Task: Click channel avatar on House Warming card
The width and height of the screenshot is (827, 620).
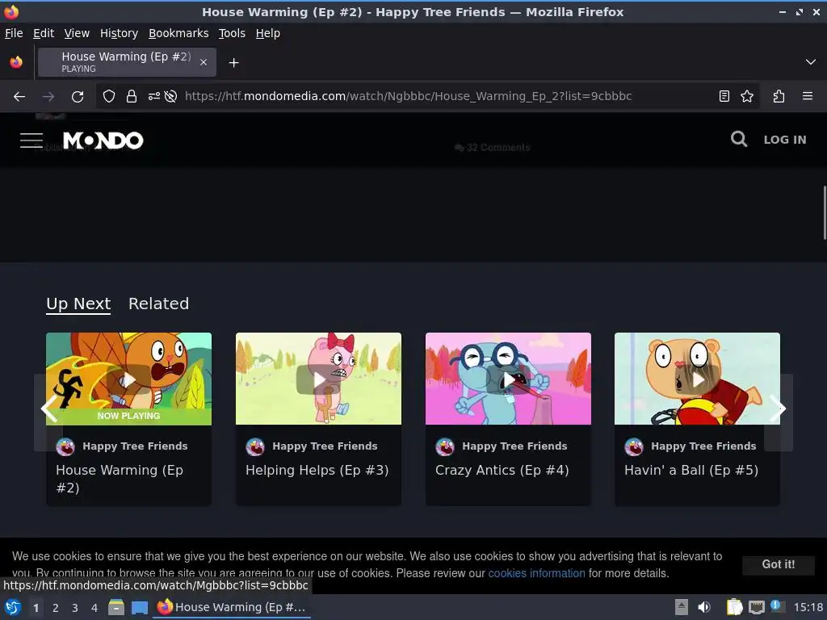Action: coord(65,447)
